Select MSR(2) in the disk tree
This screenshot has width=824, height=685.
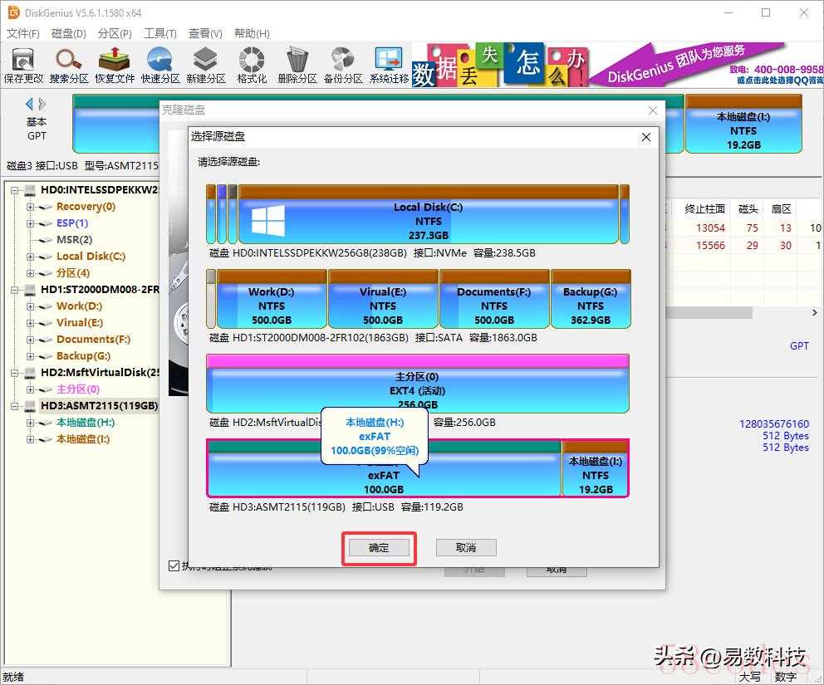tap(74, 240)
